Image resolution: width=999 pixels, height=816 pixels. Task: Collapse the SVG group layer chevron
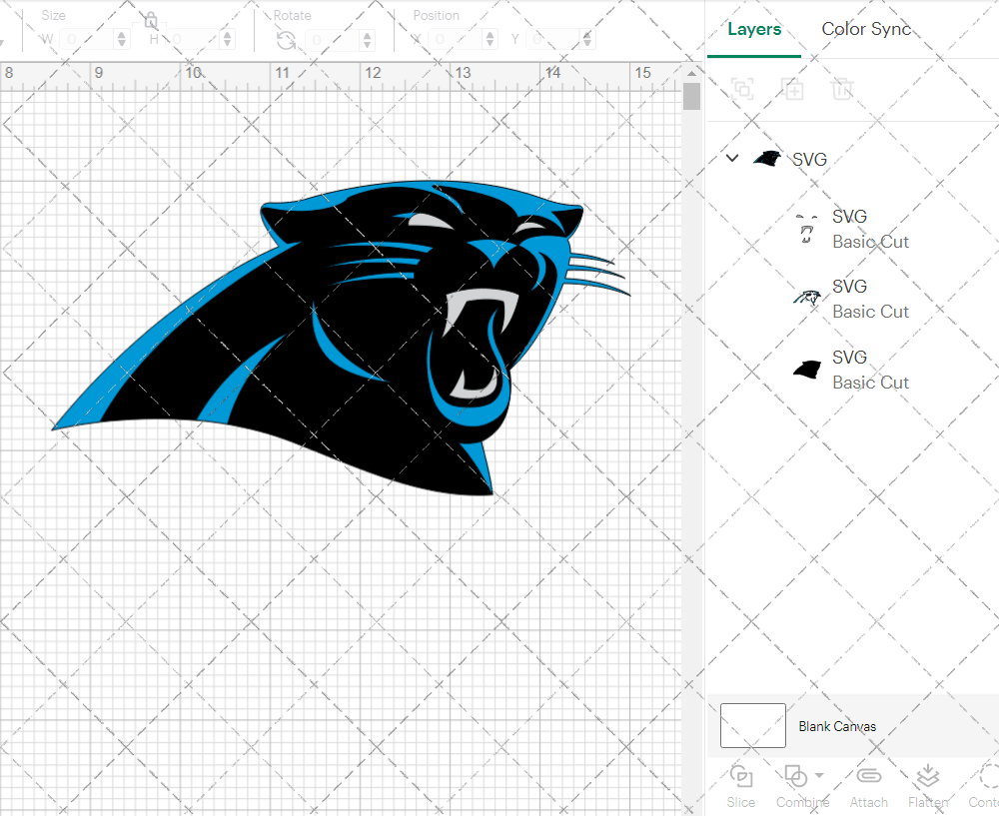click(732, 158)
